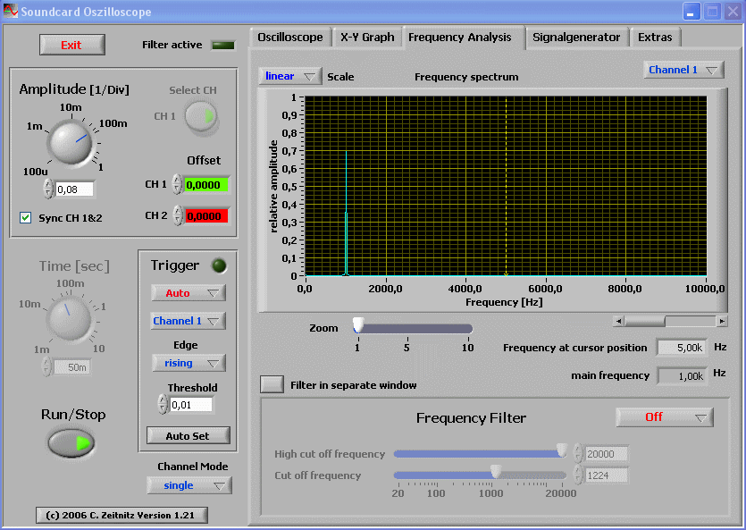Open the Channel Mode single dropdown
The height and width of the screenshot is (530, 746).
pyautogui.click(x=189, y=485)
